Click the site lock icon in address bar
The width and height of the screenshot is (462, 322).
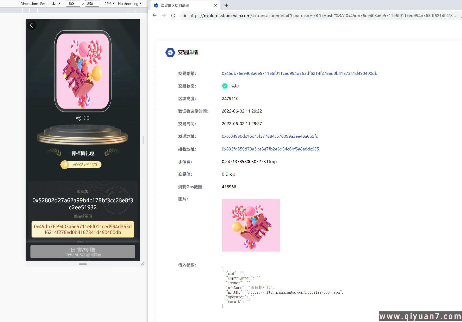pyautogui.click(x=185, y=16)
